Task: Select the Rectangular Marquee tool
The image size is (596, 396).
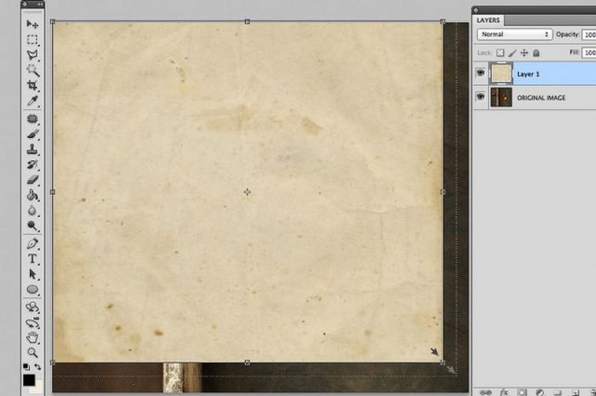Action: (33, 40)
